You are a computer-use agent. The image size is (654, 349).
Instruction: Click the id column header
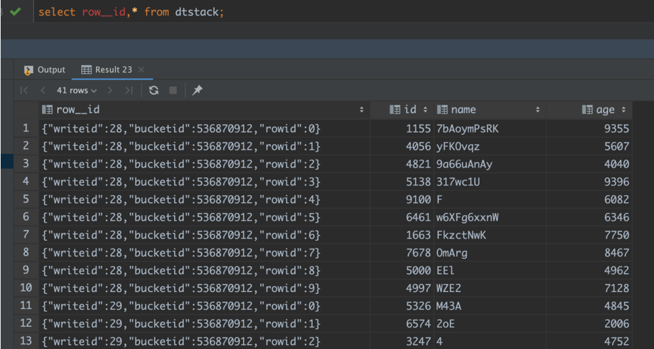coord(403,110)
